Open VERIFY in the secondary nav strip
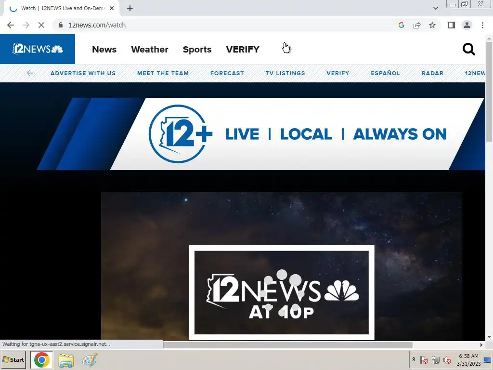The image size is (493, 370). tap(337, 73)
